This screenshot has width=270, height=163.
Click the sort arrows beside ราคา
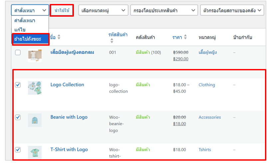pos(185,37)
